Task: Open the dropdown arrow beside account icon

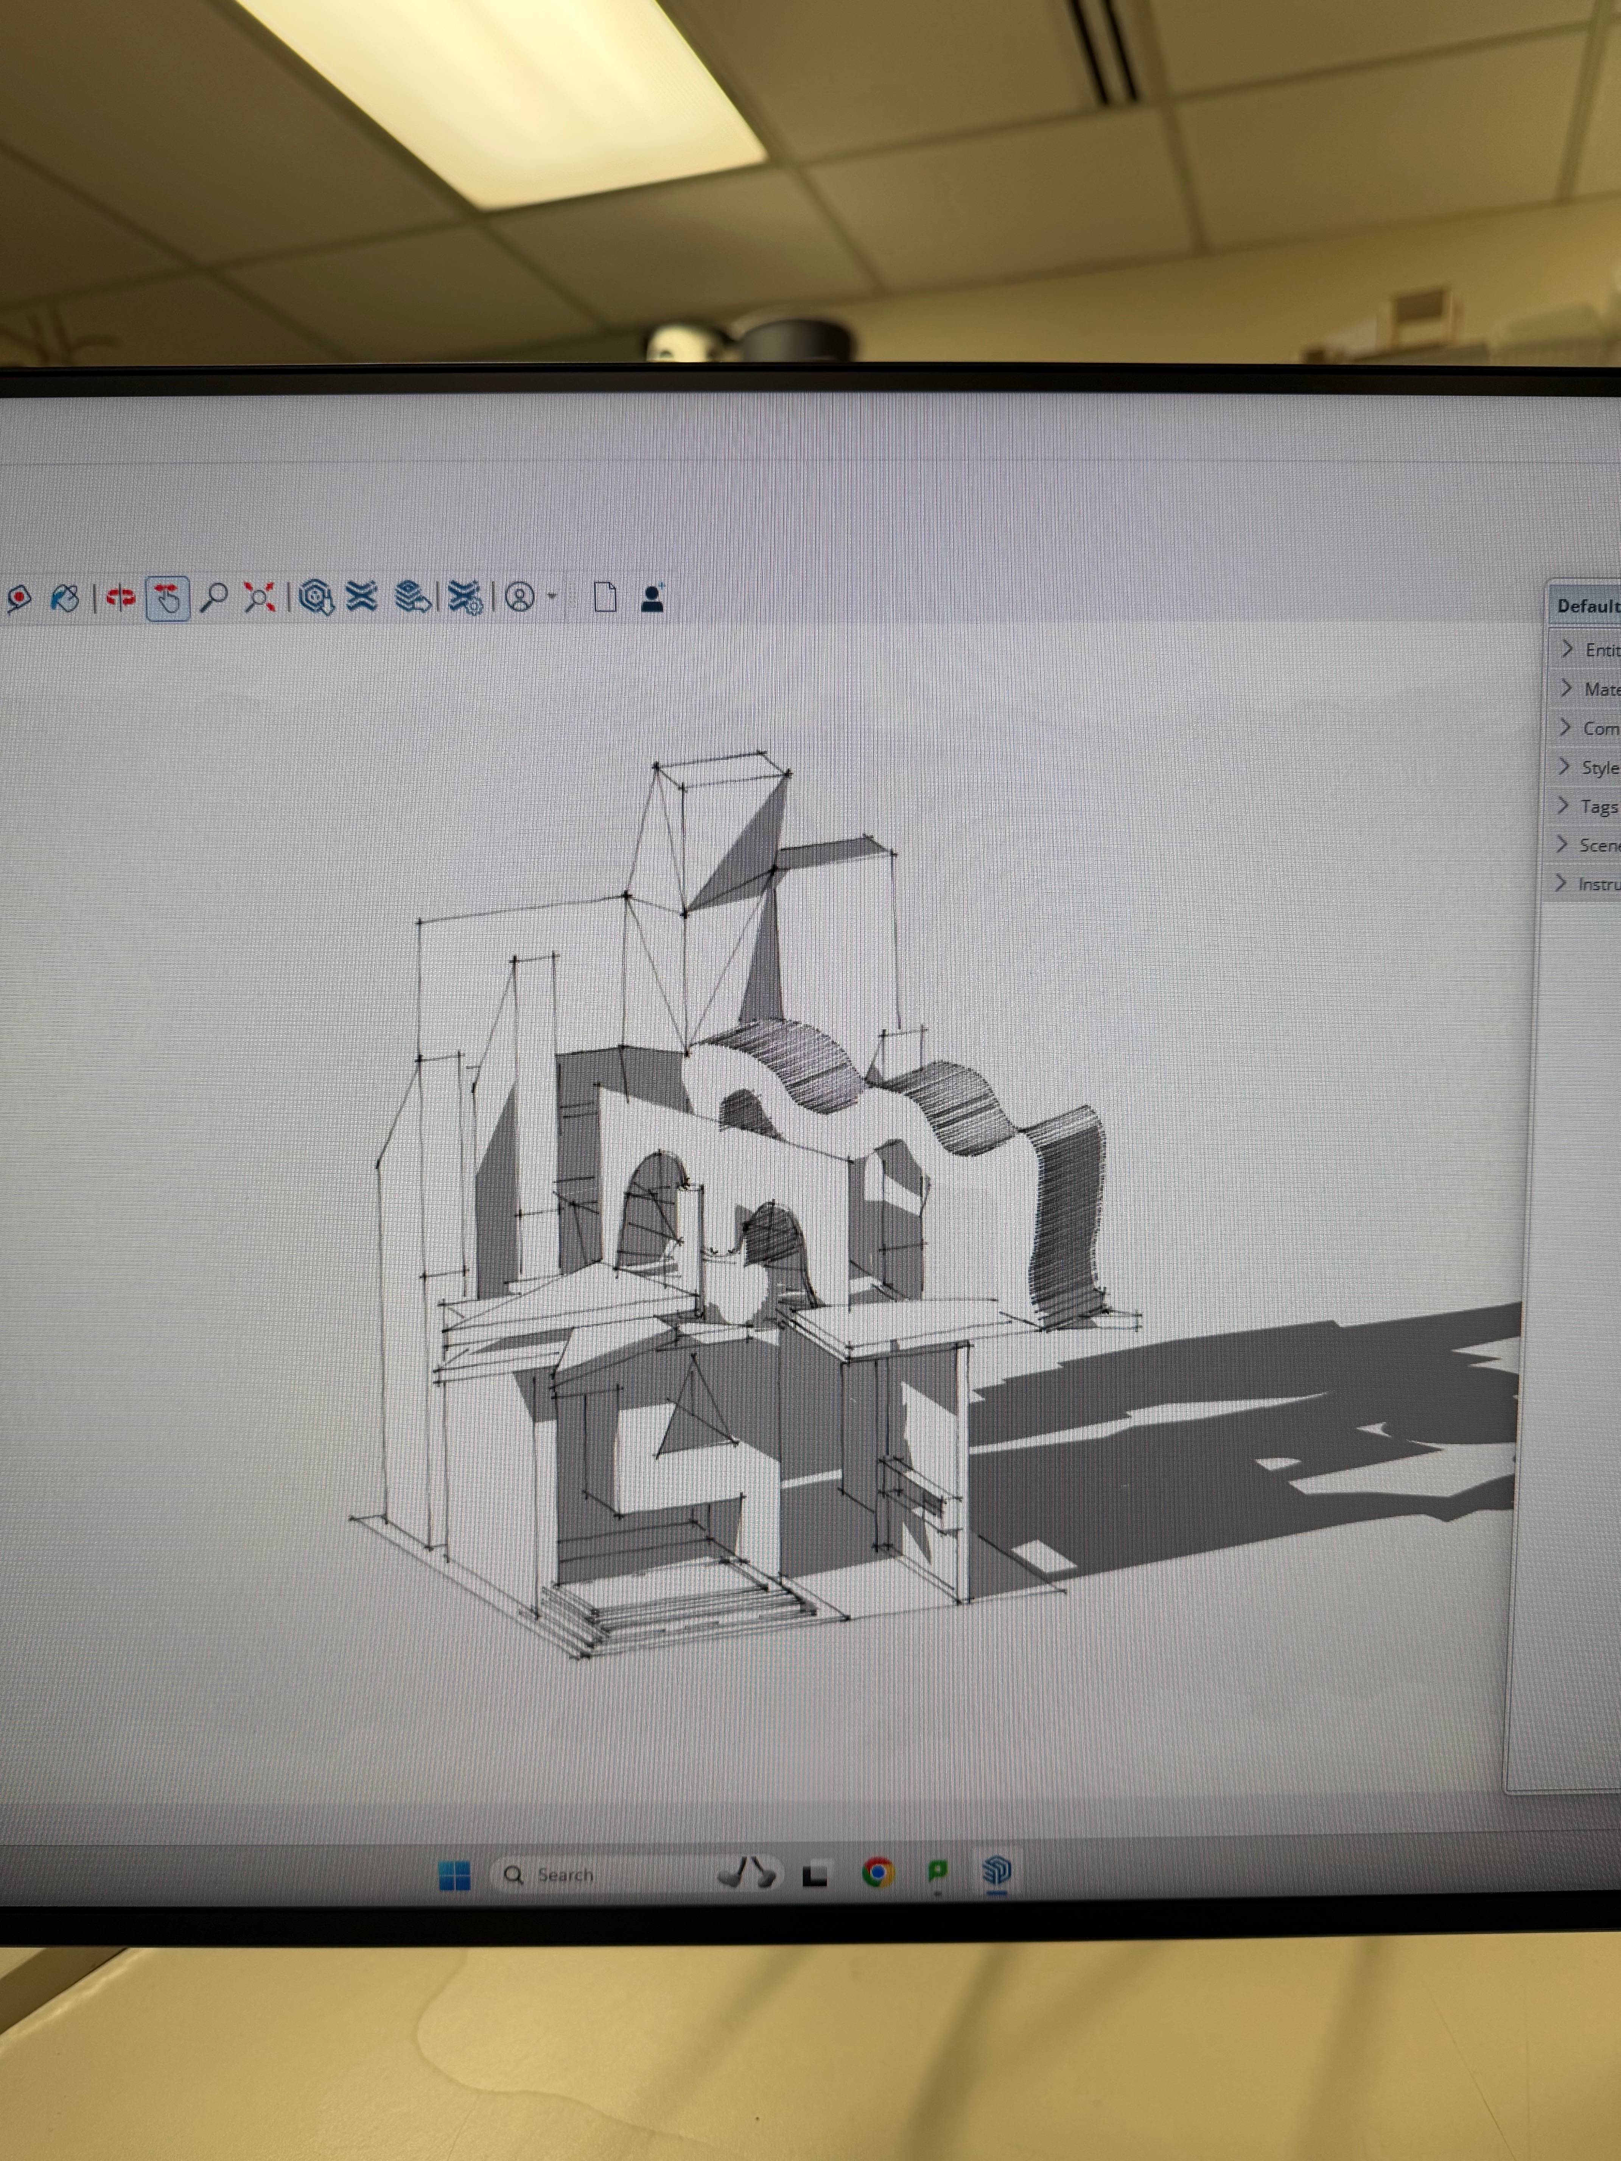Action: coord(552,596)
